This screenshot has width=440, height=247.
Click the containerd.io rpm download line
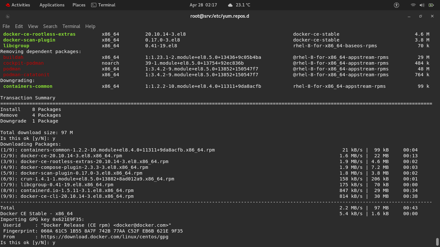[209, 190]
